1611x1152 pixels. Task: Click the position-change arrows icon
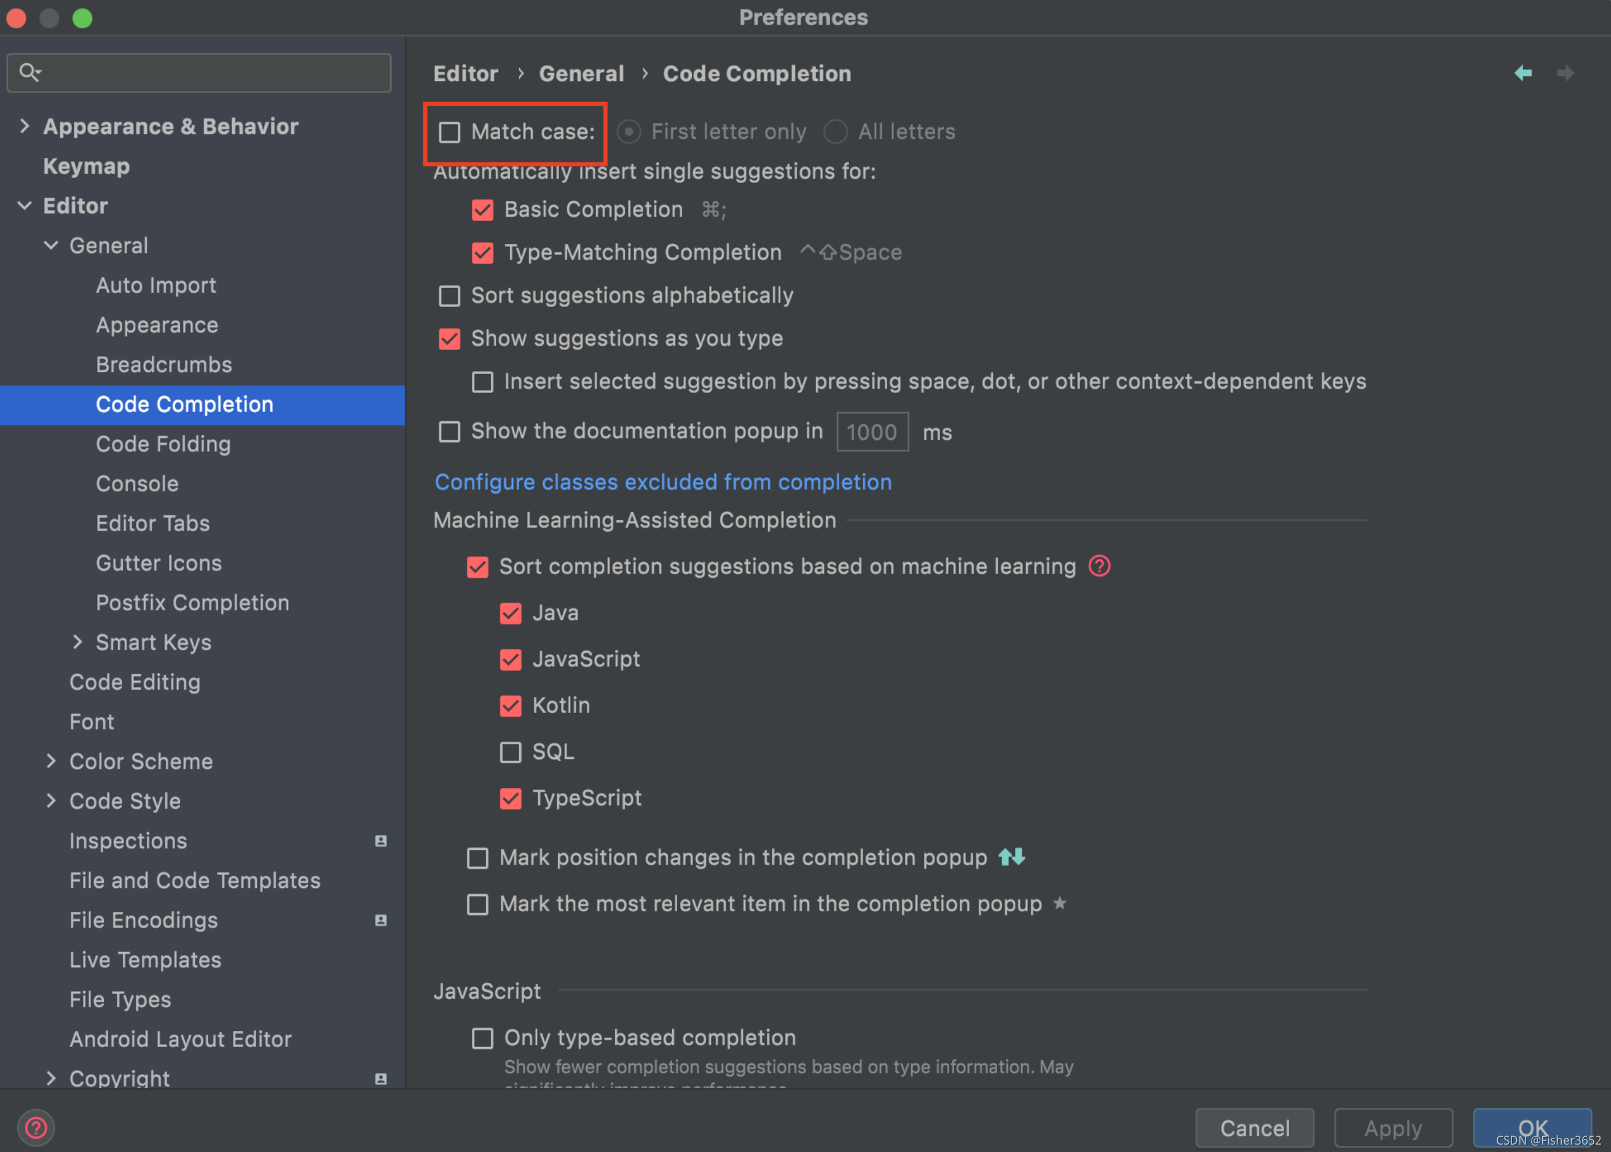(1012, 857)
